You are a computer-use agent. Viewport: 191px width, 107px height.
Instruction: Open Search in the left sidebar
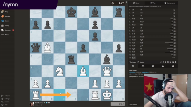(5, 102)
